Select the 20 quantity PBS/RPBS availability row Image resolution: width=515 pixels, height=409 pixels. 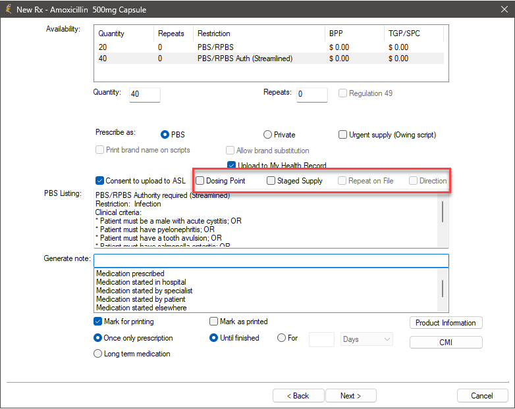[x=271, y=47]
